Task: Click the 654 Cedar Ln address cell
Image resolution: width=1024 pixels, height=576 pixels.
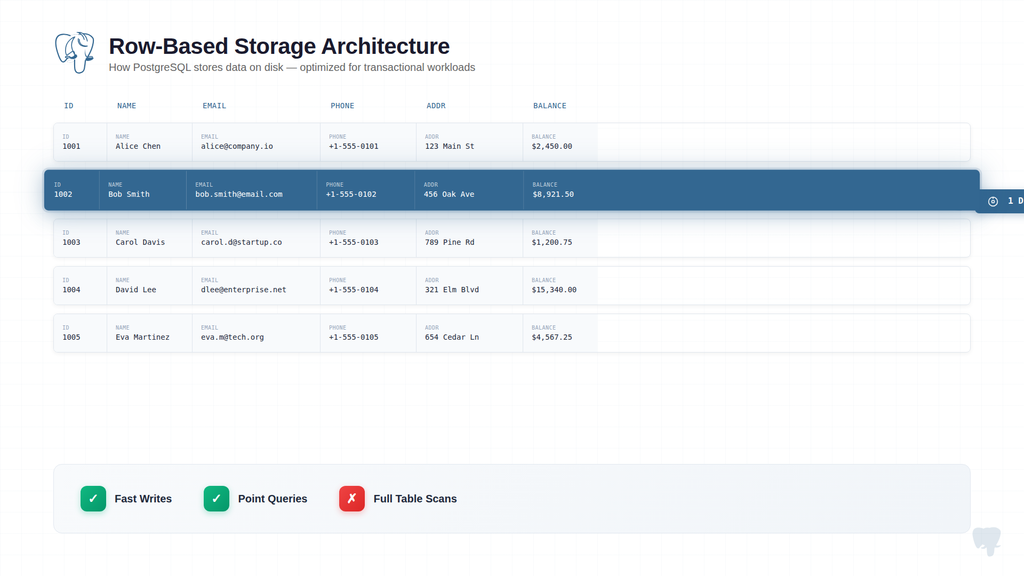Action: pyautogui.click(x=452, y=337)
